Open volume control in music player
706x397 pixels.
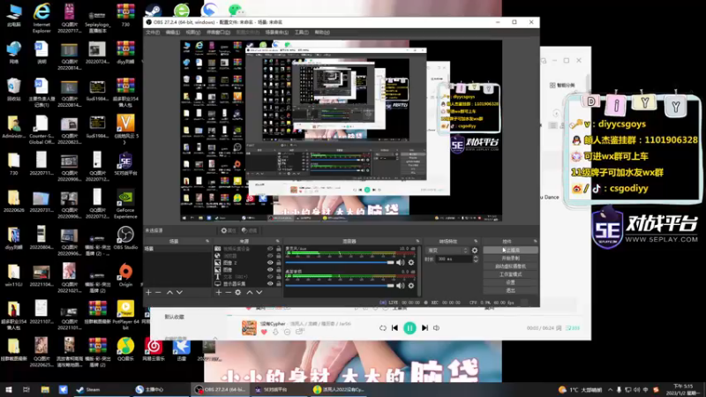click(436, 328)
